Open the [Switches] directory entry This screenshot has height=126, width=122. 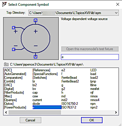pyautogui.click(x=40, y=78)
